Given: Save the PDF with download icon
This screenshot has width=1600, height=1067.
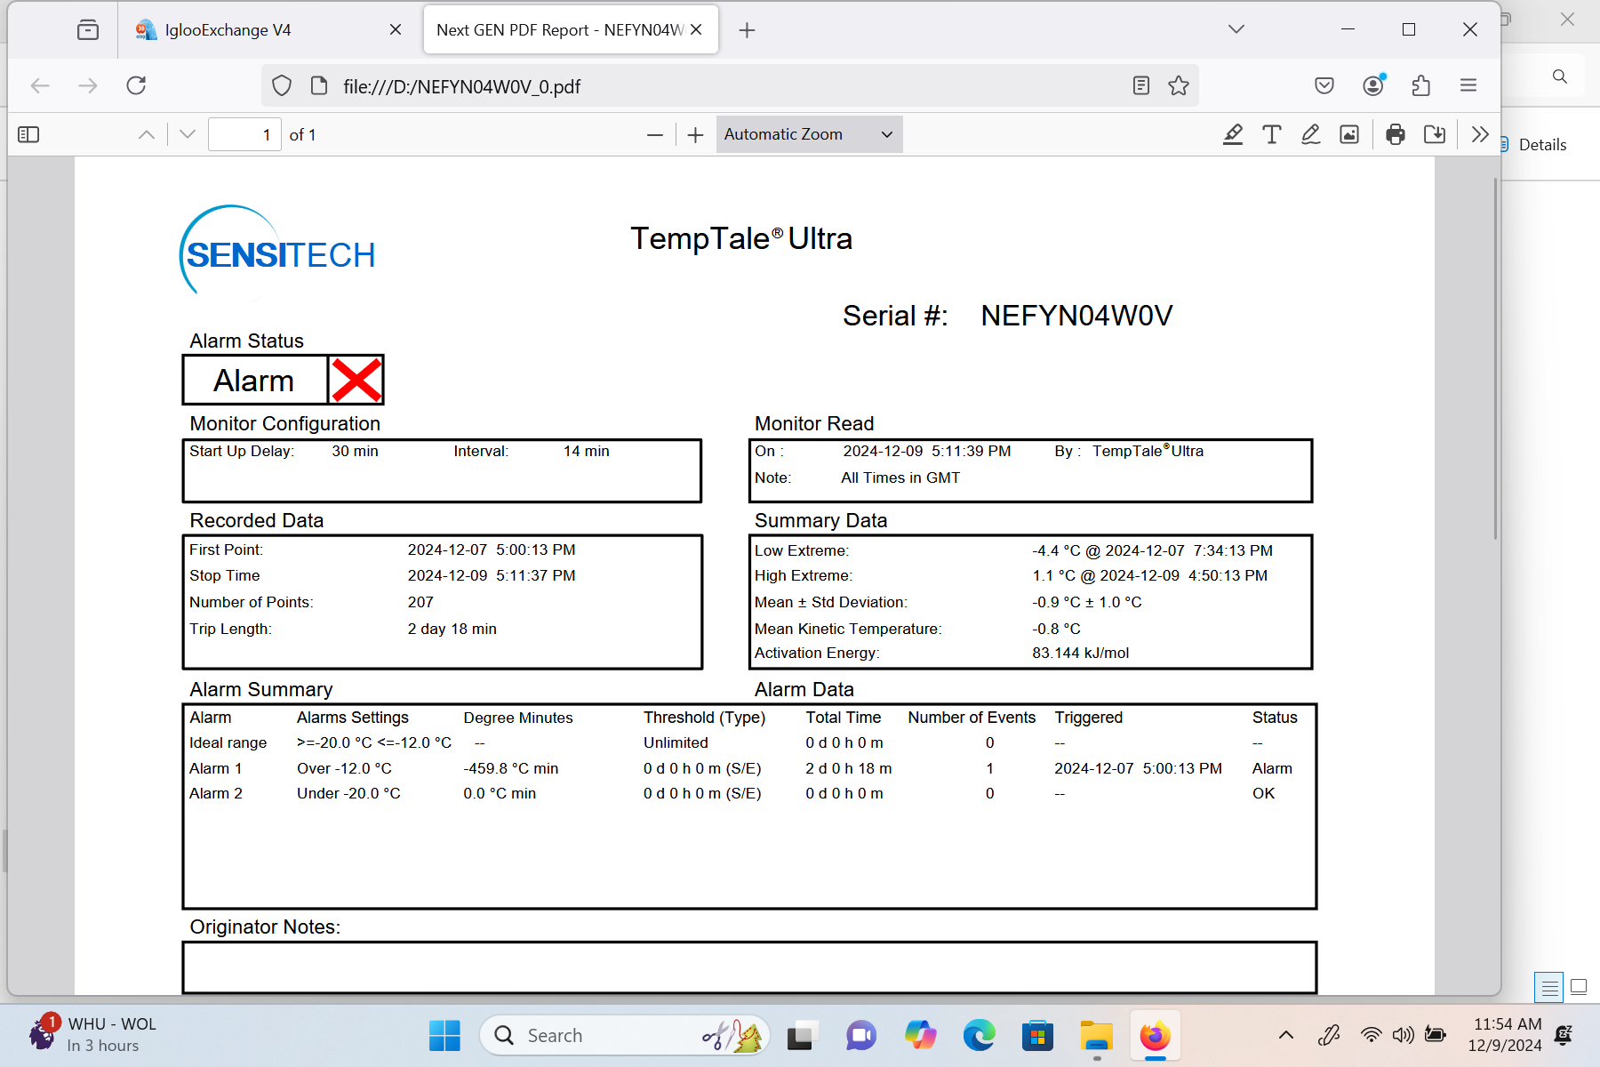Looking at the screenshot, I should click(x=1435, y=134).
